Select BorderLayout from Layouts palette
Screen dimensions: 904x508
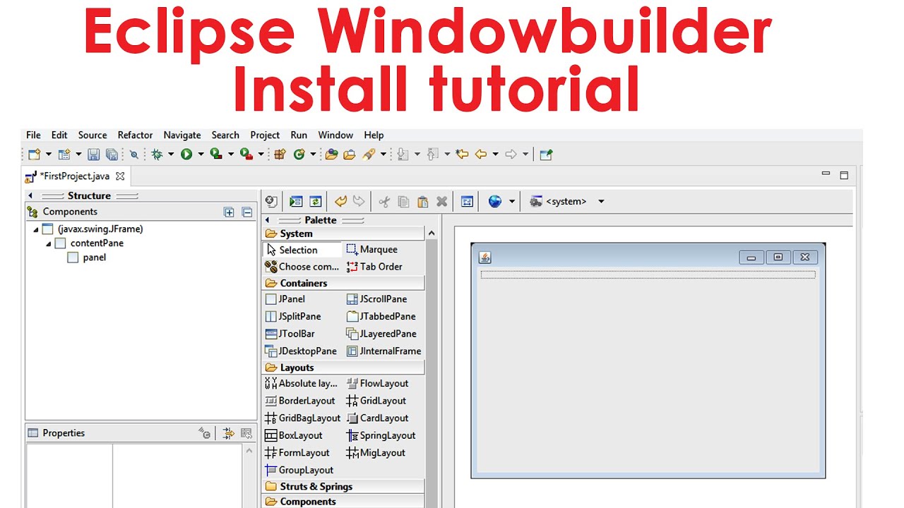299,401
